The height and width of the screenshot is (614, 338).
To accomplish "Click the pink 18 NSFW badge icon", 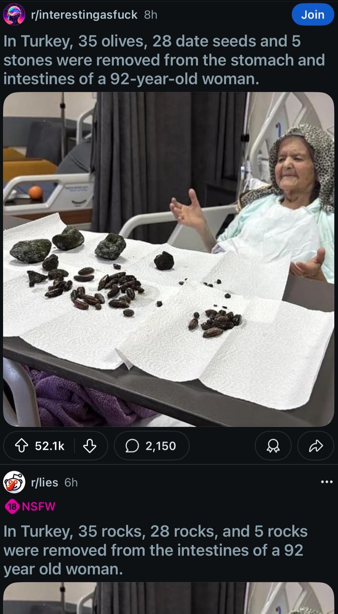I will pyautogui.click(x=12, y=506).
